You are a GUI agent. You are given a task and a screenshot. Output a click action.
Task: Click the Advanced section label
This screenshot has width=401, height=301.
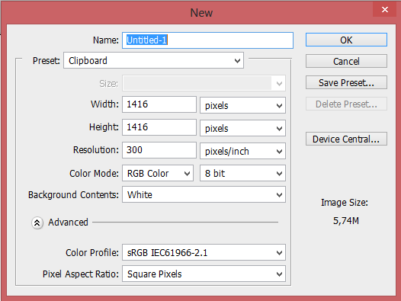[x=68, y=223]
